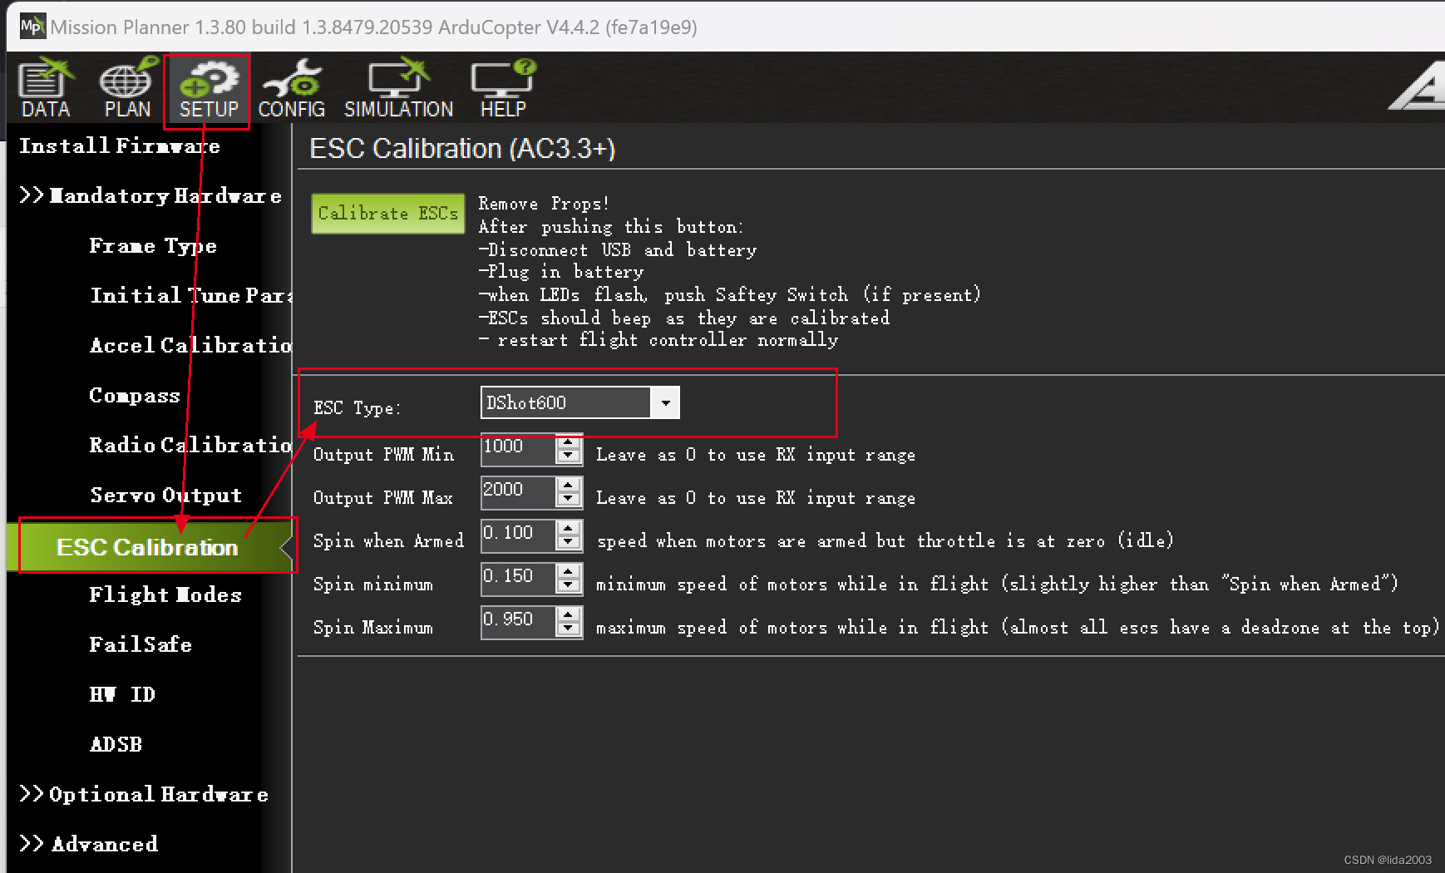Click the 'Spin Maximum' label
Screen dimensions: 1445x873
coord(373,628)
